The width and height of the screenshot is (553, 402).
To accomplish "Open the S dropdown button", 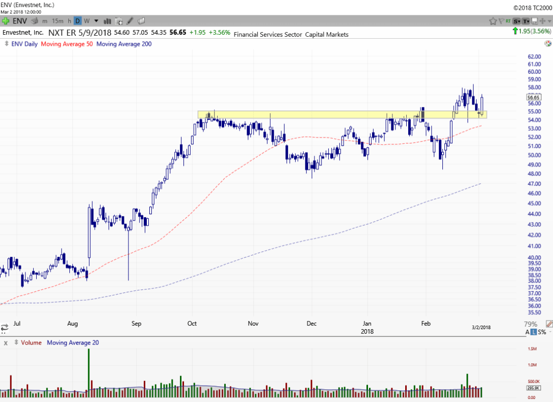I will (517, 21).
